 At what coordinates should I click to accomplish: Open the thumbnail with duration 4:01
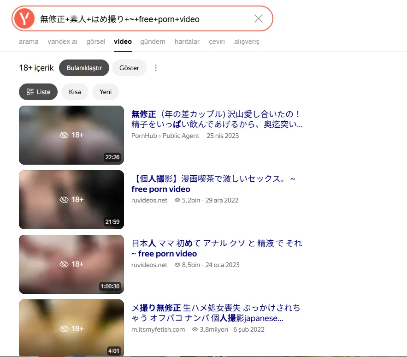coord(71,328)
